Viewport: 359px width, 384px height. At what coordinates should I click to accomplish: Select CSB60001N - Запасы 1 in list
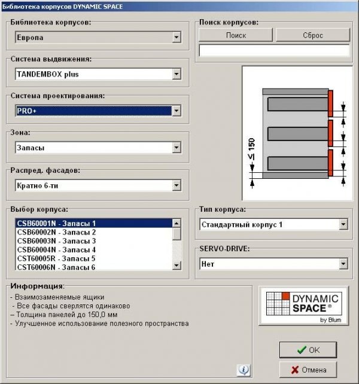coord(94,223)
